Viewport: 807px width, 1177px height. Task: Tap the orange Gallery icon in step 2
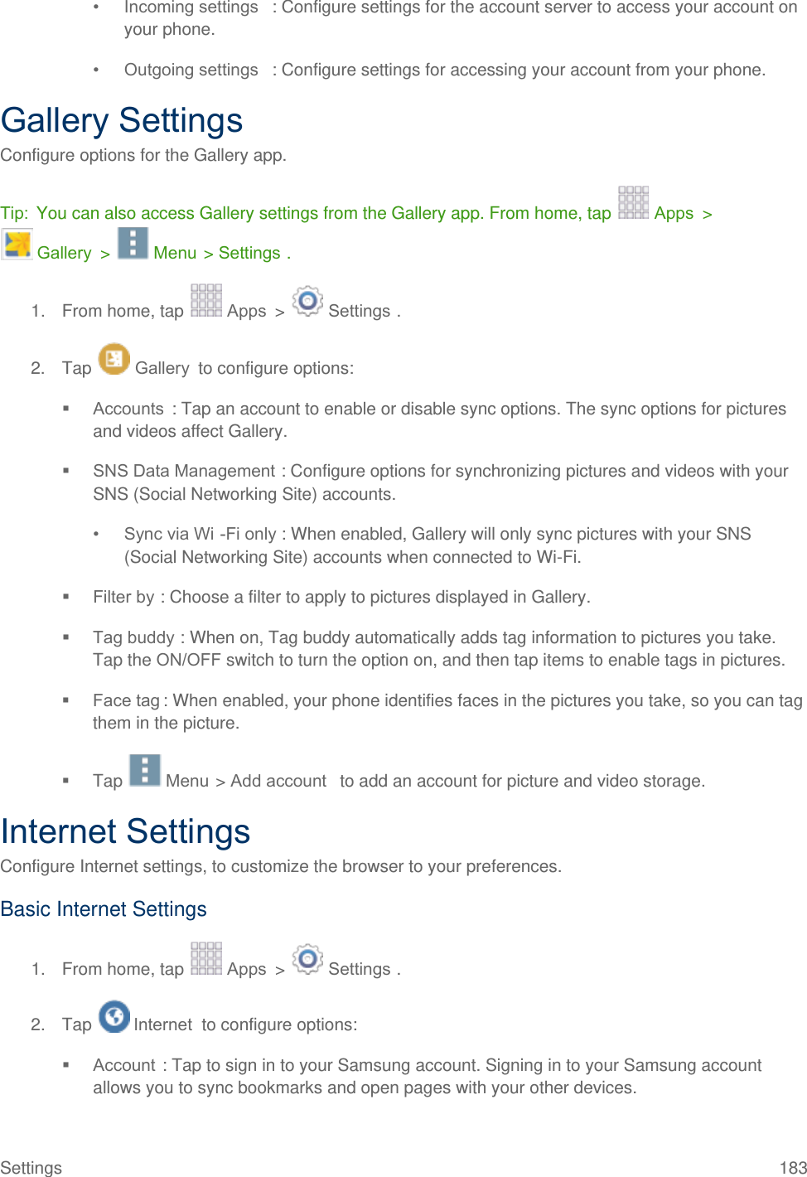pos(114,359)
